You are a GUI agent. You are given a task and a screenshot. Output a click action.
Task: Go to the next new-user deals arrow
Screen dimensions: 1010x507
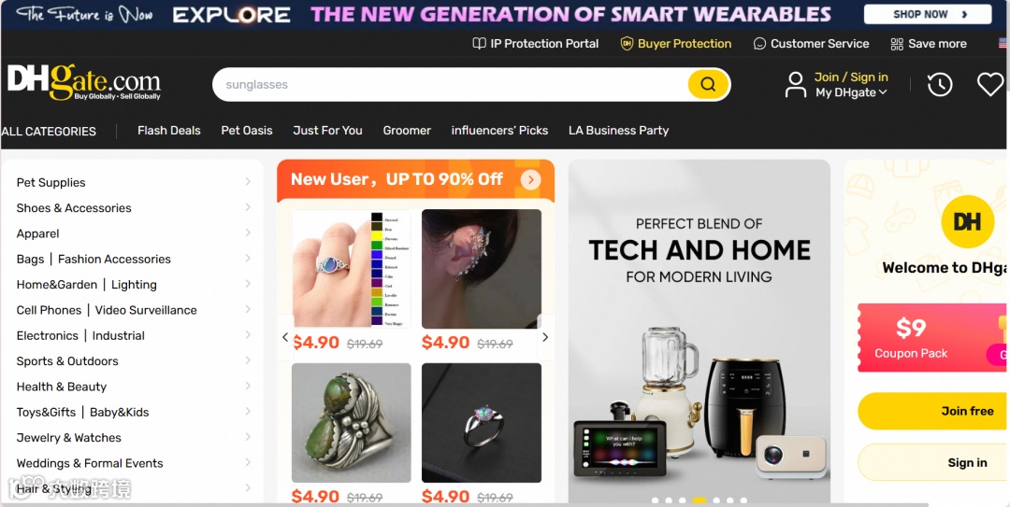(545, 337)
